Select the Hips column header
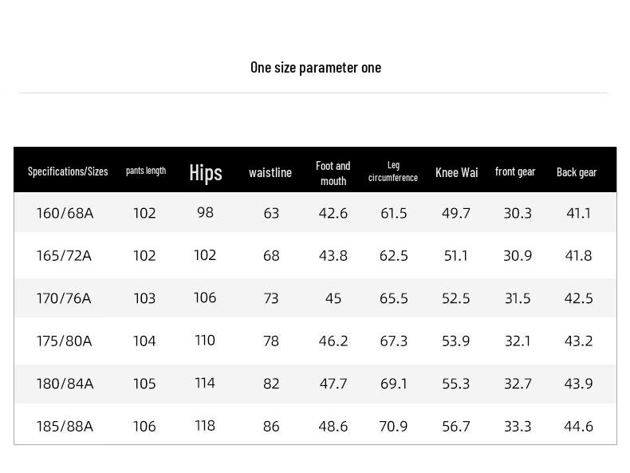630x473 pixels. (x=206, y=172)
